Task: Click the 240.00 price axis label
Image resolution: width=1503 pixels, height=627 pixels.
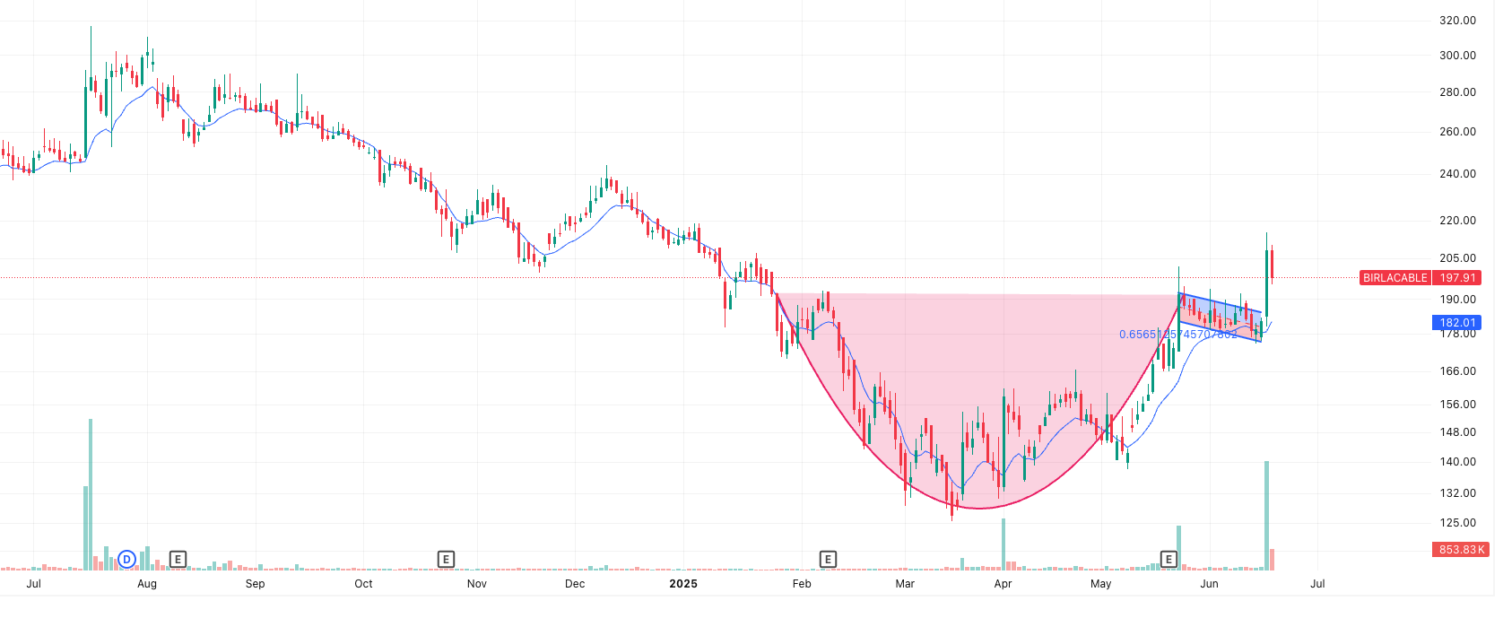Action: point(1457,174)
